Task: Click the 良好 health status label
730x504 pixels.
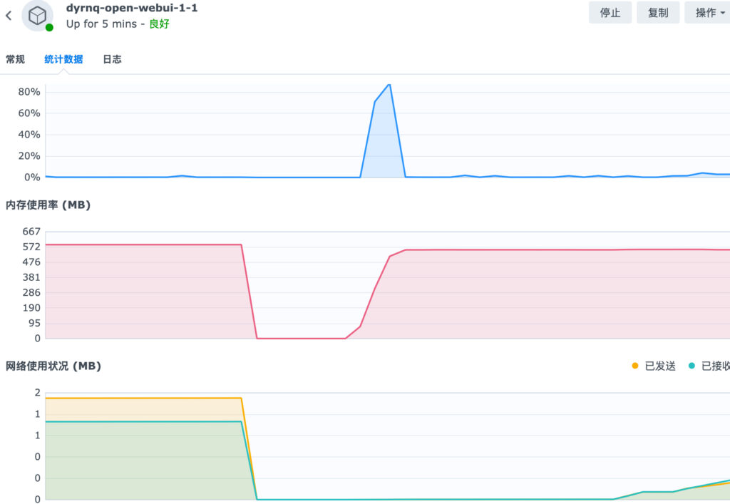Action: click(x=159, y=24)
